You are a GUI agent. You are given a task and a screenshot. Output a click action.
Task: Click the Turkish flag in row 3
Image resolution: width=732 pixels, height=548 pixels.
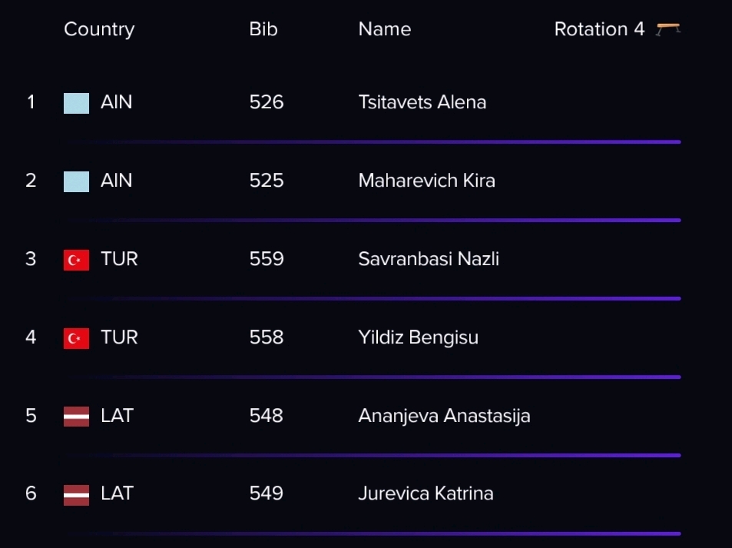coord(76,261)
